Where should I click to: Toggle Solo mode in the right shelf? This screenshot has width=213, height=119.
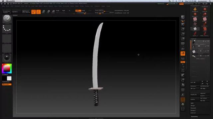pos(183,104)
